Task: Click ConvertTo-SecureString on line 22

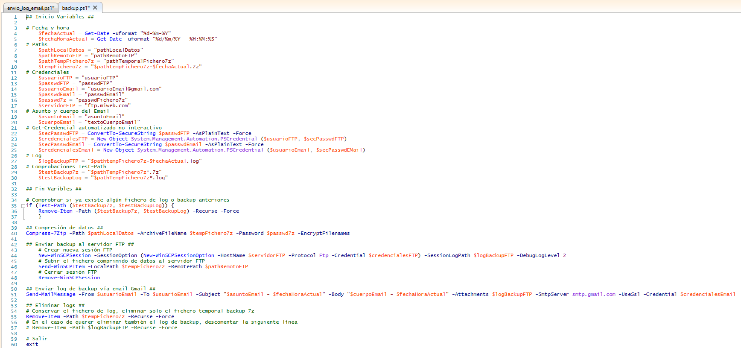Action: coord(122,134)
